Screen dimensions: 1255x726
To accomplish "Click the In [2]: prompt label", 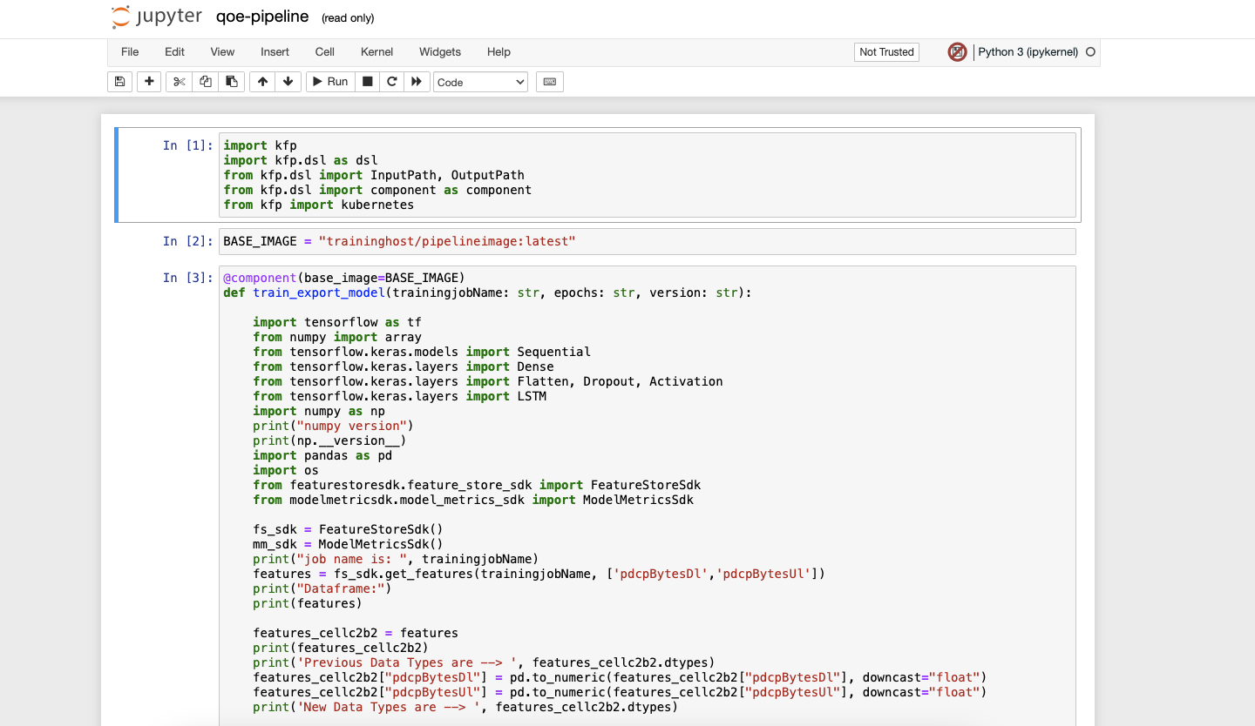I will click(187, 241).
